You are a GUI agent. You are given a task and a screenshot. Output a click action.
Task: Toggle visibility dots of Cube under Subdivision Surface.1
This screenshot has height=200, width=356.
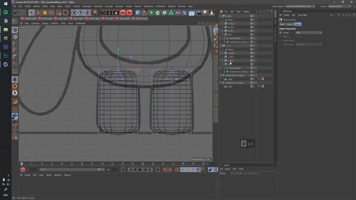pos(254,79)
